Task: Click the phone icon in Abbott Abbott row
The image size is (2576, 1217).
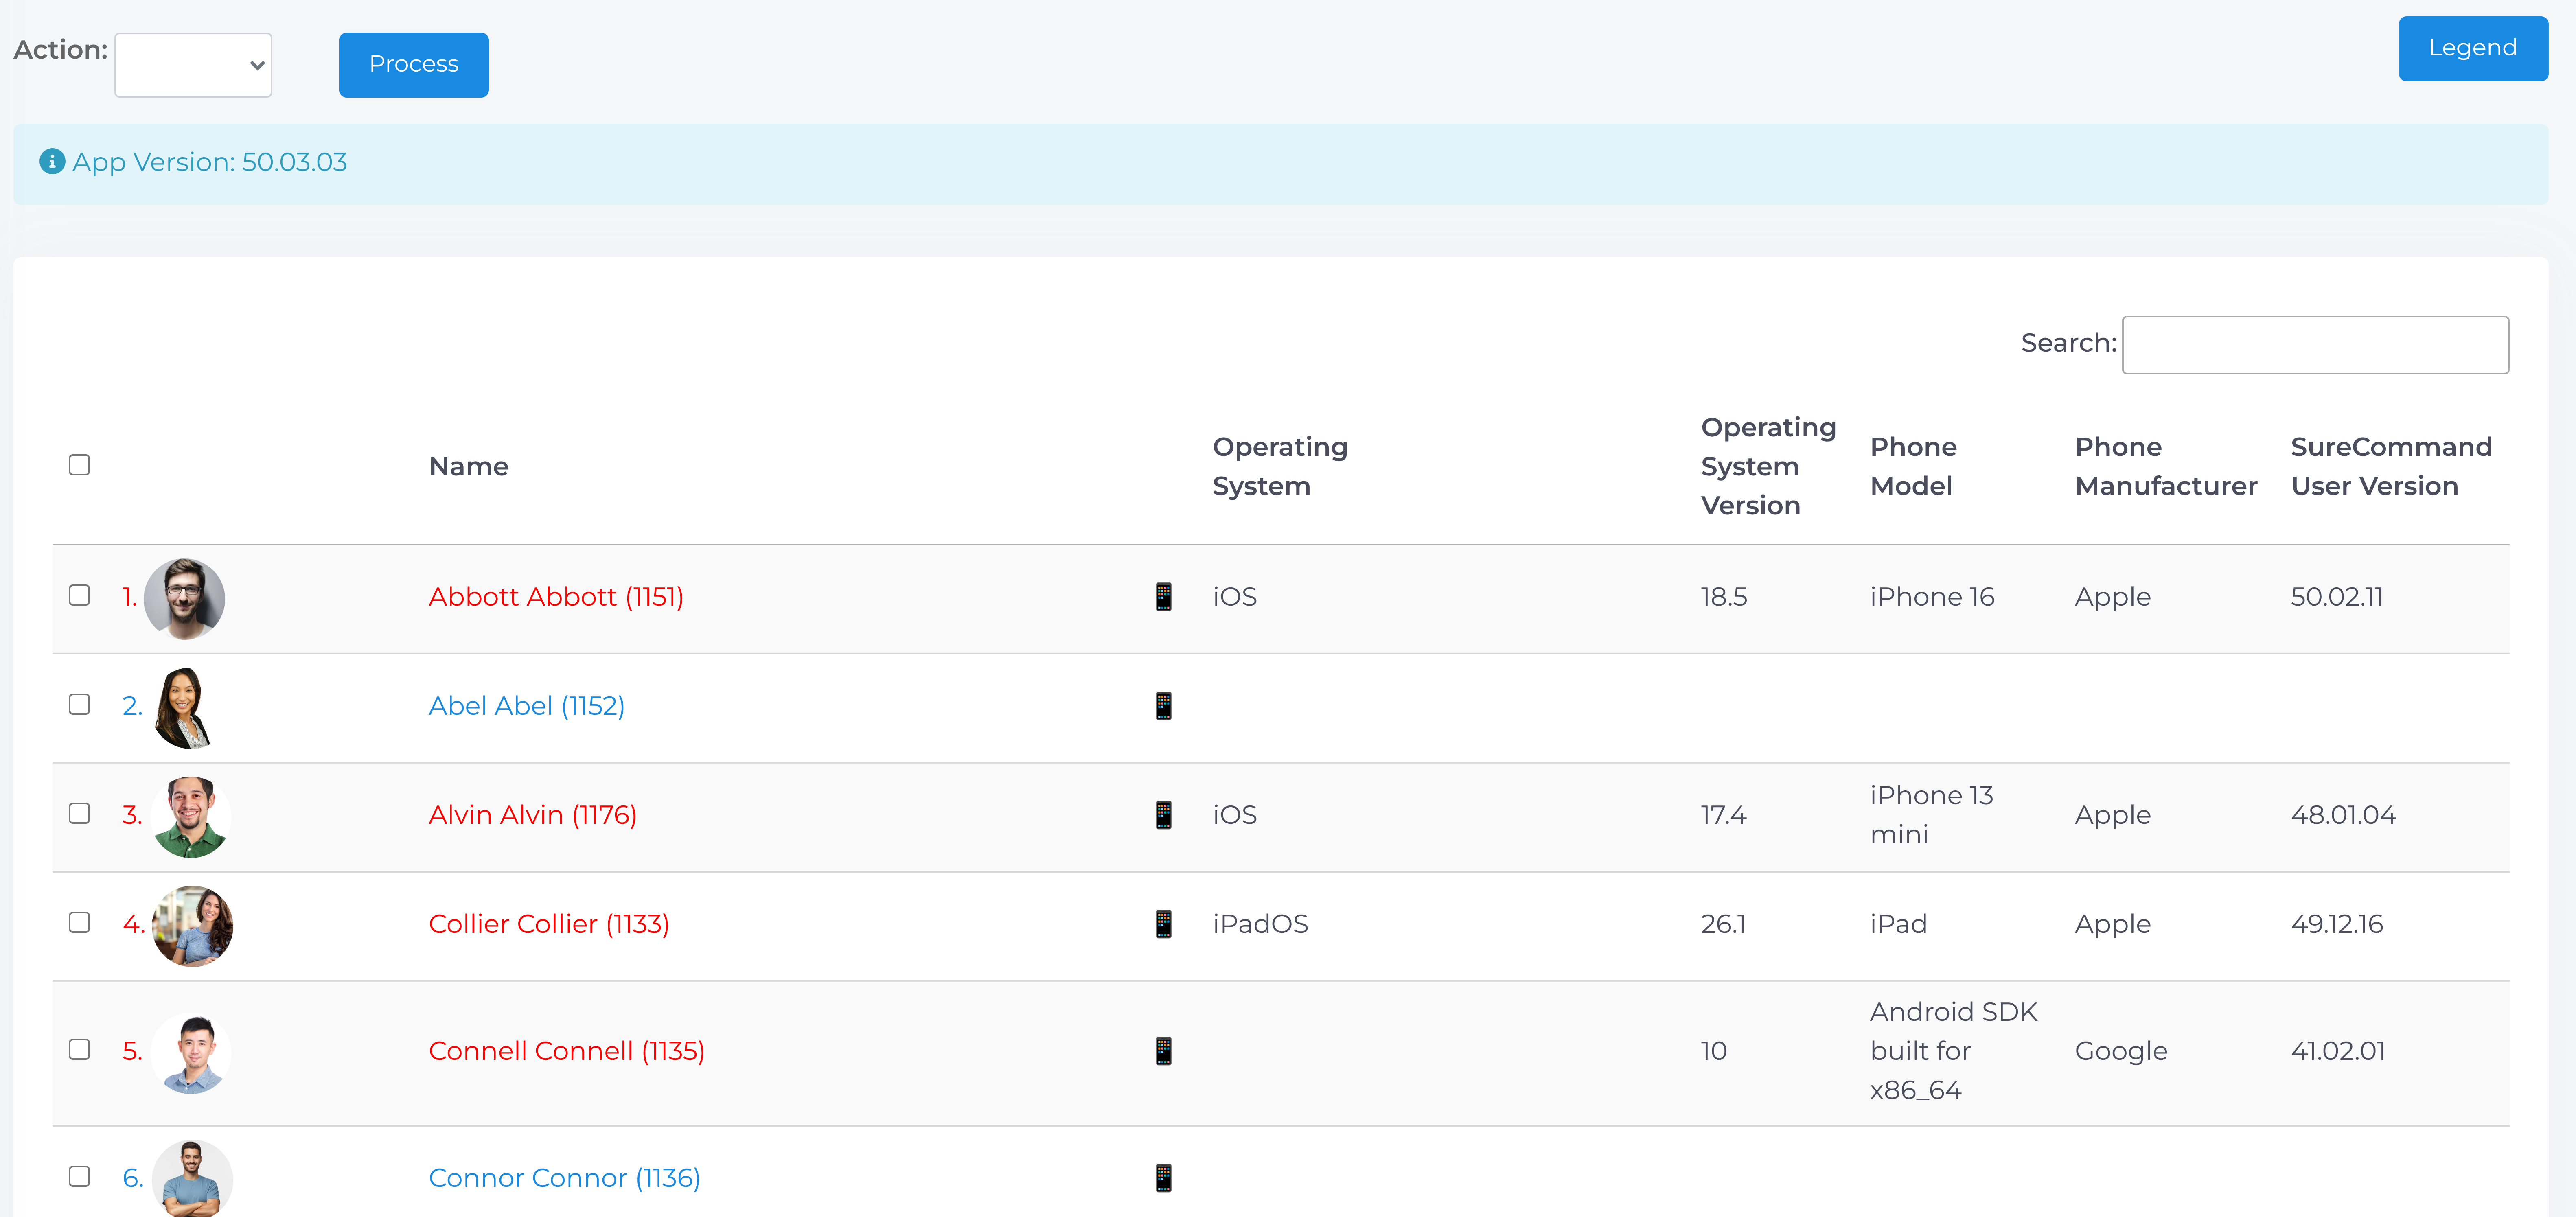Action: 1163,597
